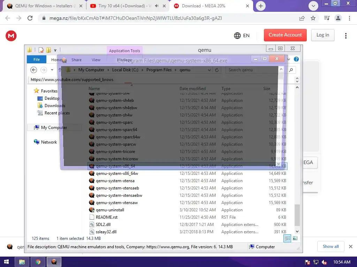Viewport: 357px width, 267px height.
Task: Close the Chrome downloads bar
Action: 351,246
